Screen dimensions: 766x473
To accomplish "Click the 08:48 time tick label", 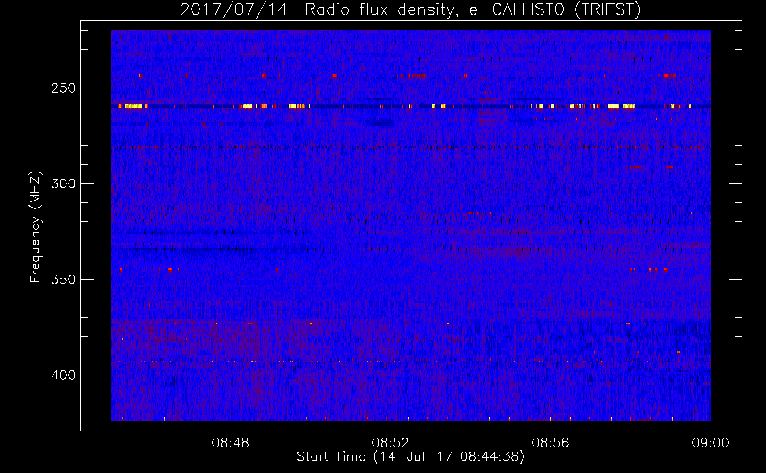I will click(x=231, y=443).
